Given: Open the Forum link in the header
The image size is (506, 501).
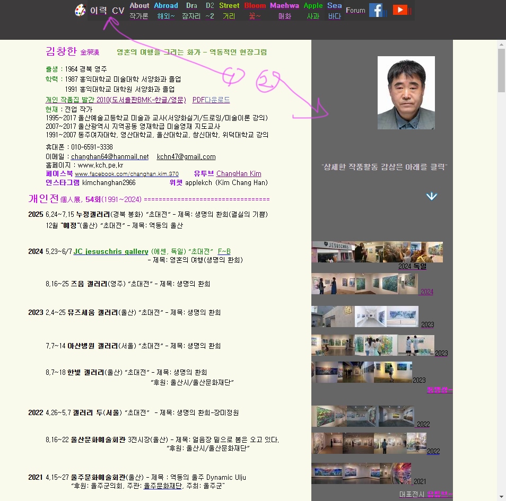Looking at the screenshot, I should (355, 10).
